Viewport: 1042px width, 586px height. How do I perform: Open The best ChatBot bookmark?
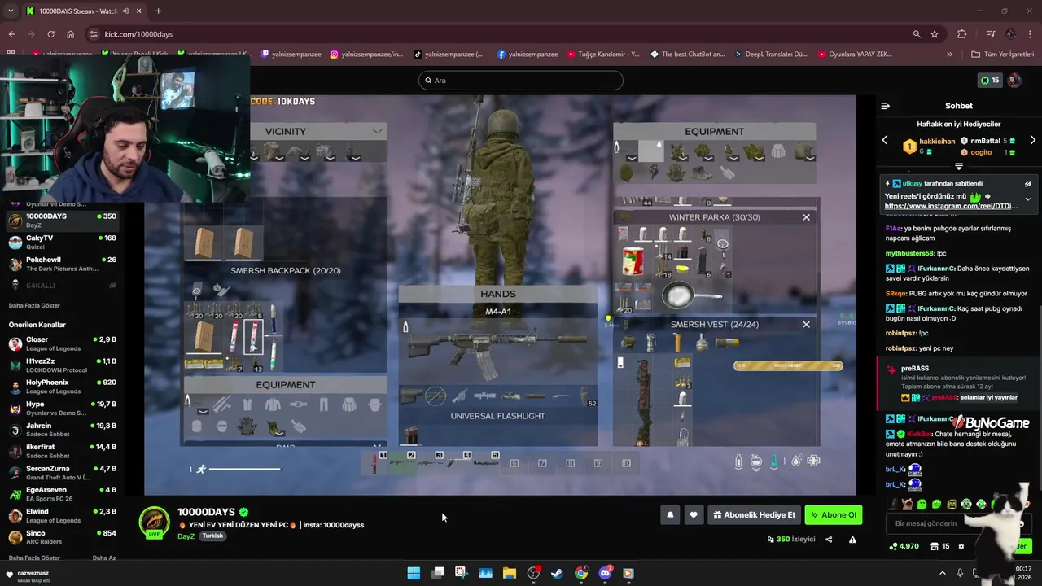point(688,55)
